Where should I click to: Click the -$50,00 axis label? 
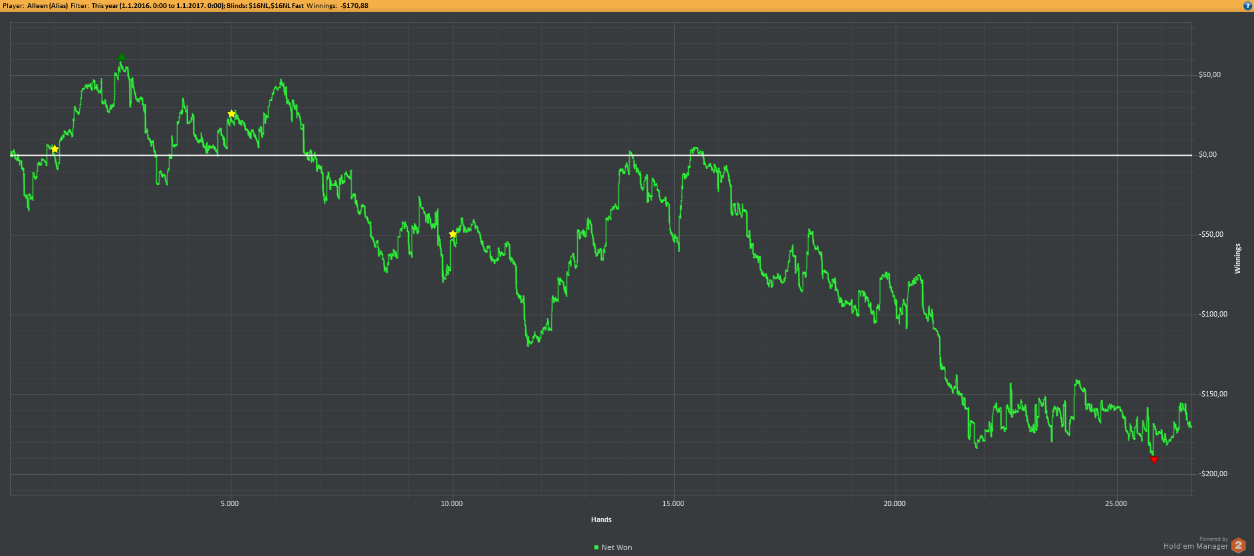coord(1211,234)
